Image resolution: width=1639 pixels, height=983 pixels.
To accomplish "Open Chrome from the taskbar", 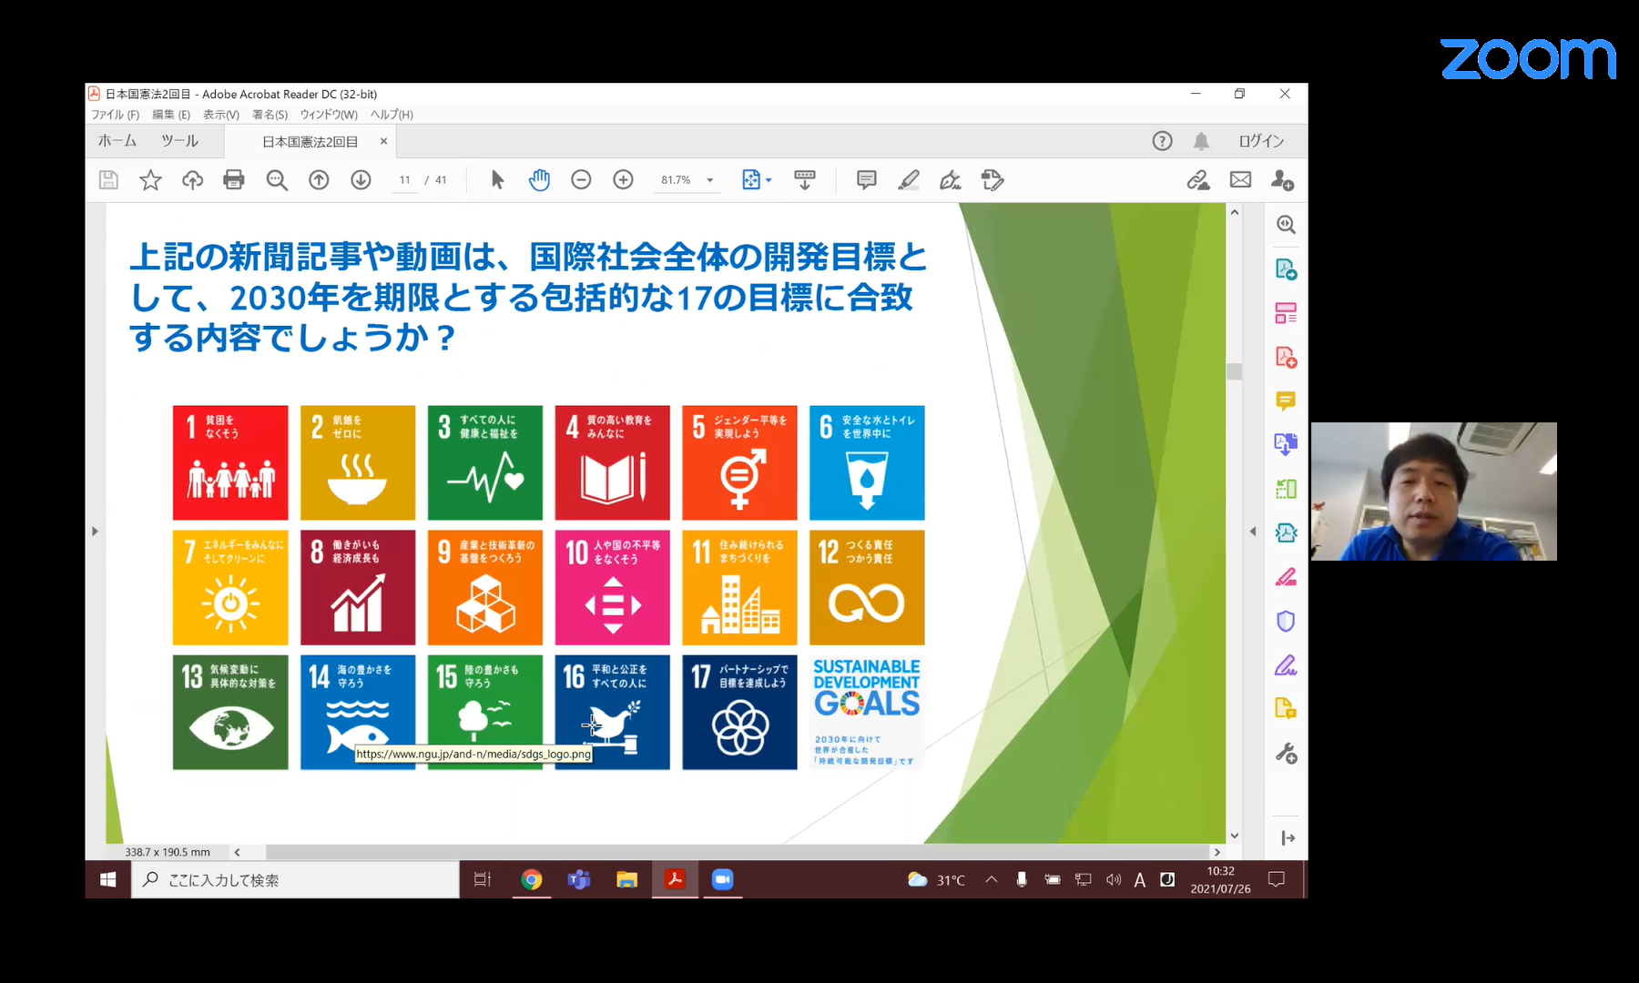I will click(532, 879).
